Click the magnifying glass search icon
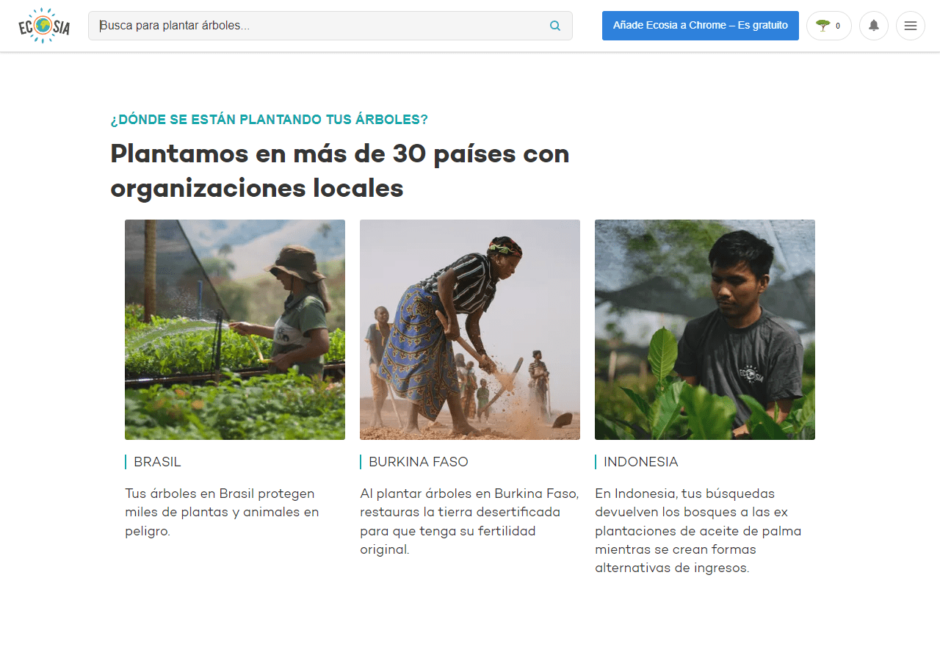Screen dimensions: 940x647 pyautogui.click(x=555, y=26)
